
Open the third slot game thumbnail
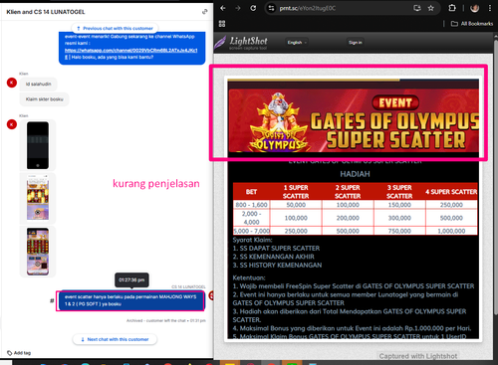click(38, 252)
